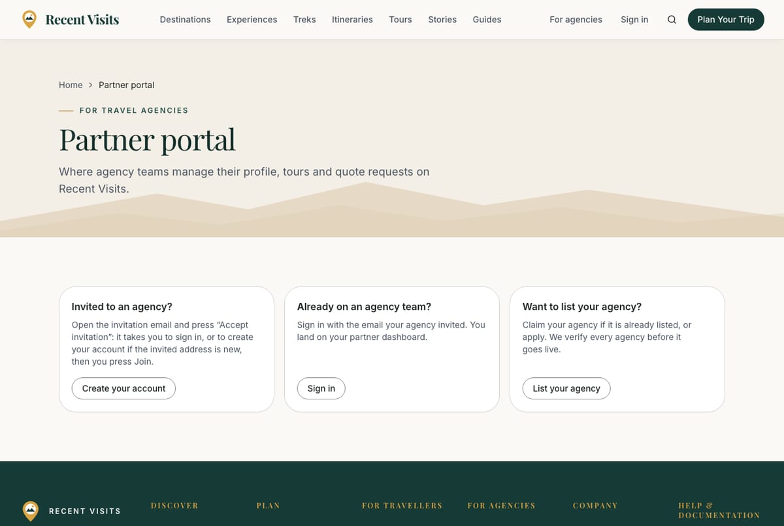Click the List your agency button
The image size is (784, 526).
pos(566,388)
